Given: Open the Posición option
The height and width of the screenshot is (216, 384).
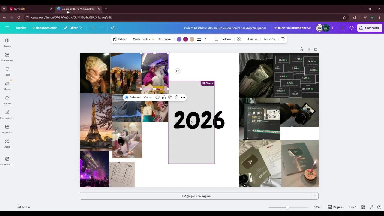Looking at the screenshot, I should tap(269, 39).
